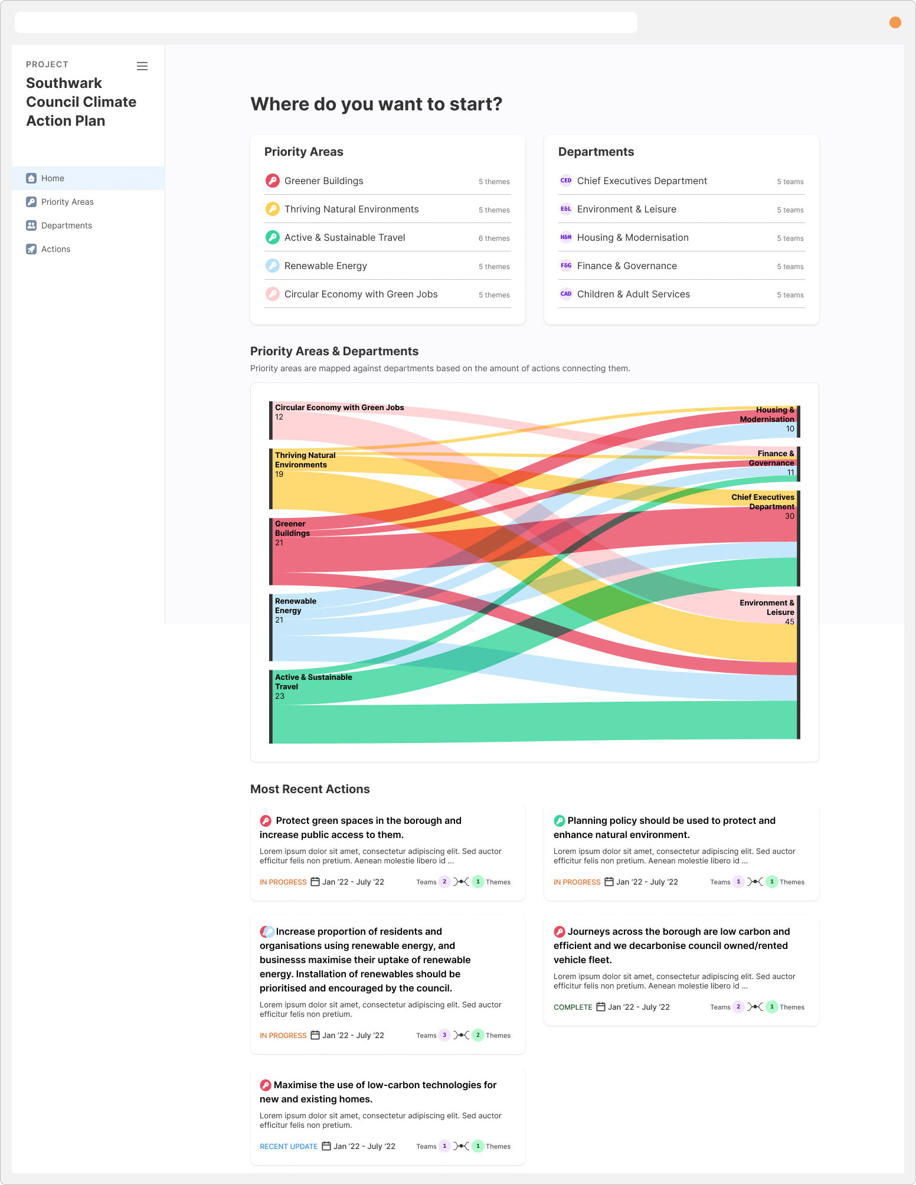The width and height of the screenshot is (916, 1185).
Task: Open the Renewable Energy priority area
Action: click(388, 266)
